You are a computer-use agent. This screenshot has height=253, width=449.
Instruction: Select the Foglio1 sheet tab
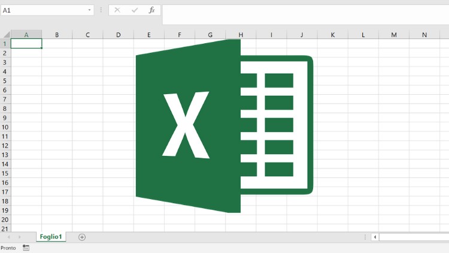point(51,237)
